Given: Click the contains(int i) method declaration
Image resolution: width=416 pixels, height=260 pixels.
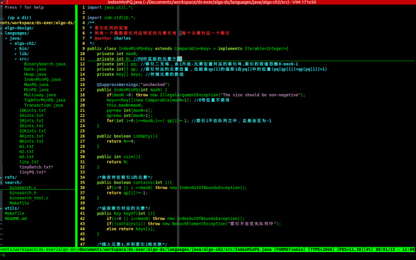Looking at the screenshot, I should [x=134, y=182].
